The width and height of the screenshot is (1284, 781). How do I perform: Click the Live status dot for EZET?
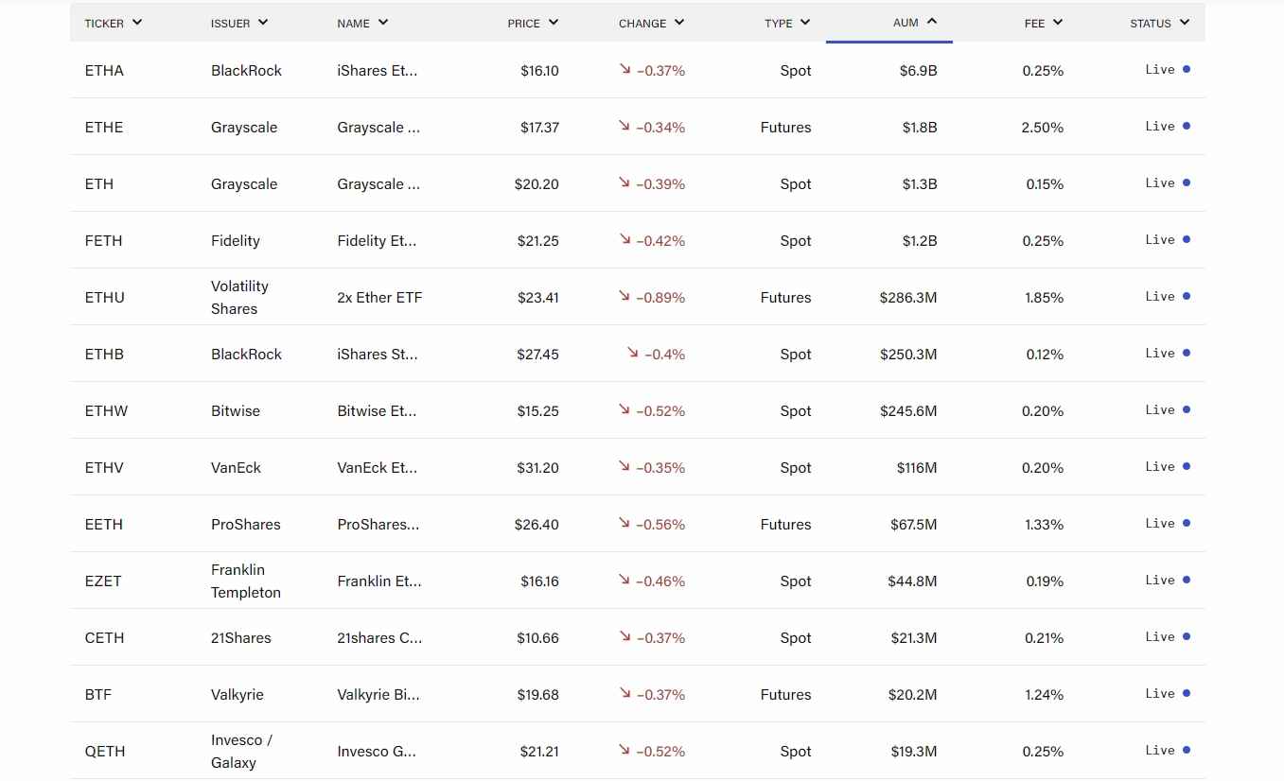[1187, 580]
